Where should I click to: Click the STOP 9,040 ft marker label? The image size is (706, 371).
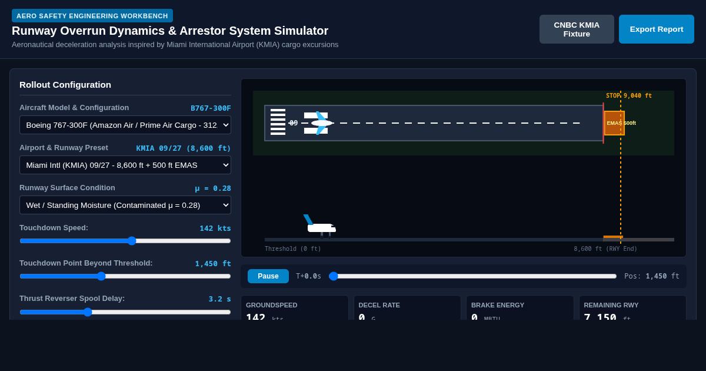point(629,95)
